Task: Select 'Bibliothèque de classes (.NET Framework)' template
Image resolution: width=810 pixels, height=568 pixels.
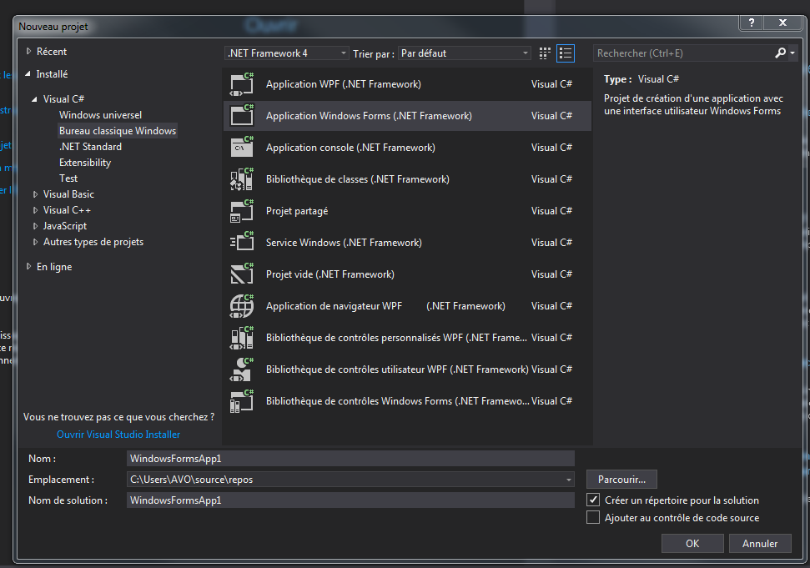Action: [407, 179]
